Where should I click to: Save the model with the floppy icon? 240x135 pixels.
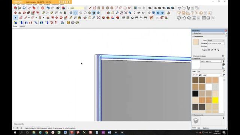click(24, 8)
